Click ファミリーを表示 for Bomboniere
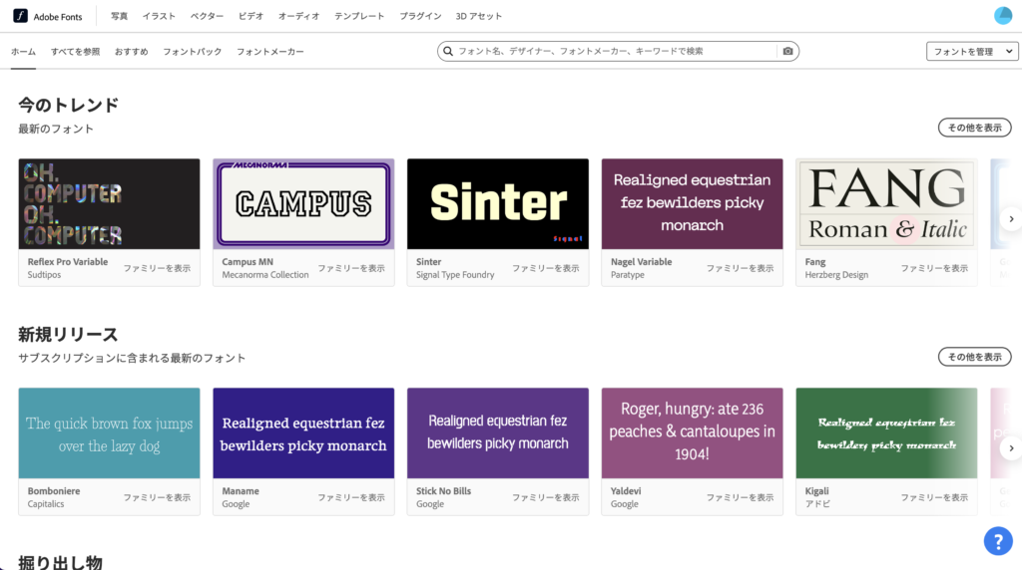The image size is (1022, 570). (157, 497)
